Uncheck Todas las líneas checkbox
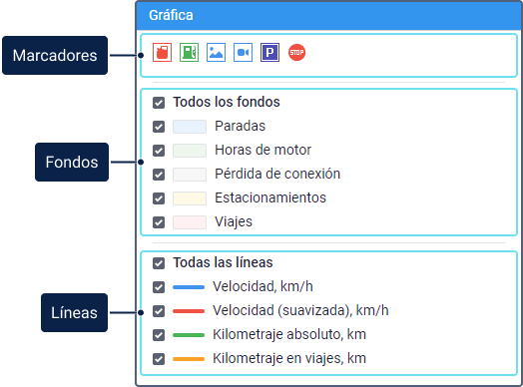Screen dimensions: 523x387 pyautogui.click(x=159, y=263)
